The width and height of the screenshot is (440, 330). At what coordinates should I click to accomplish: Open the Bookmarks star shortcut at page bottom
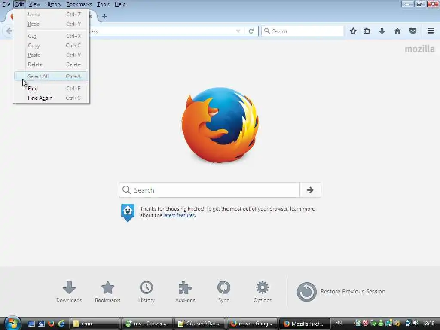[107, 292]
